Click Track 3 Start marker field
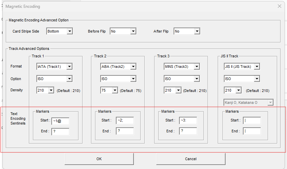The width and height of the screenshot is (287, 169). pyautogui.click(x=188, y=120)
